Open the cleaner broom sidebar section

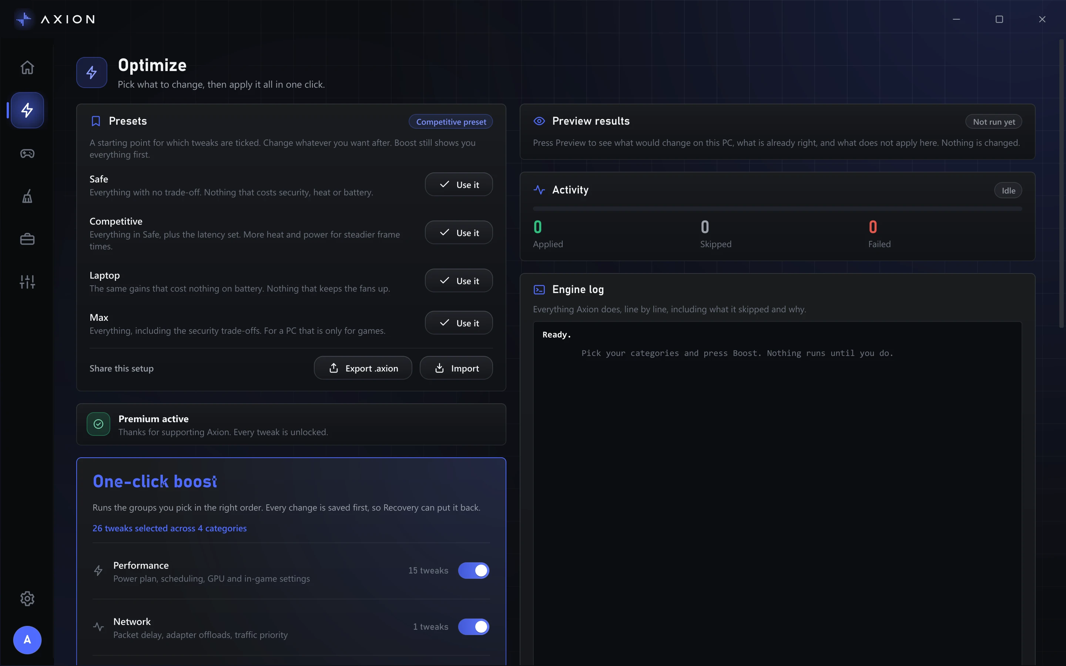(27, 196)
